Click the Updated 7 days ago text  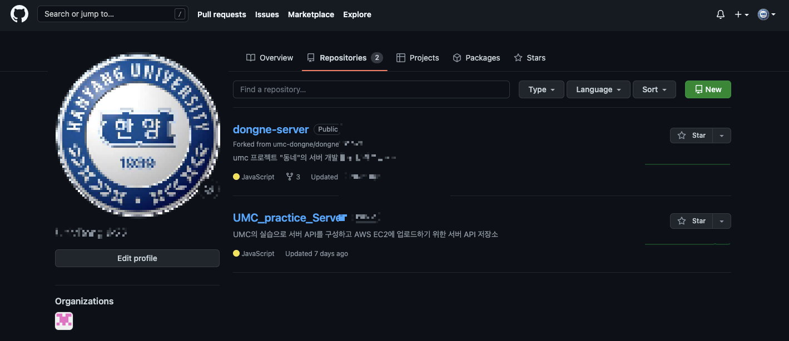316,253
